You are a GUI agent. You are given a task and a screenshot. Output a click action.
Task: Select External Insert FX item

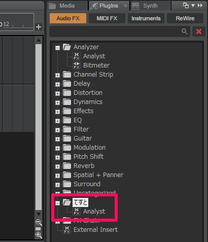tap(90, 230)
